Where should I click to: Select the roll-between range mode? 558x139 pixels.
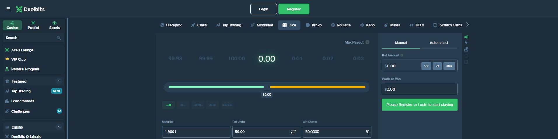[213, 105]
